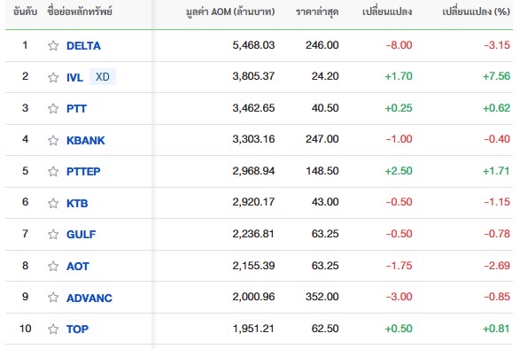This screenshot has width=527, height=349.
Task: Mark KTB as favorite via star
Action: click(53, 203)
